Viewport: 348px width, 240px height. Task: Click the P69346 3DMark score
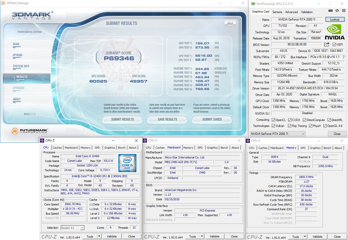(x=119, y=58)
